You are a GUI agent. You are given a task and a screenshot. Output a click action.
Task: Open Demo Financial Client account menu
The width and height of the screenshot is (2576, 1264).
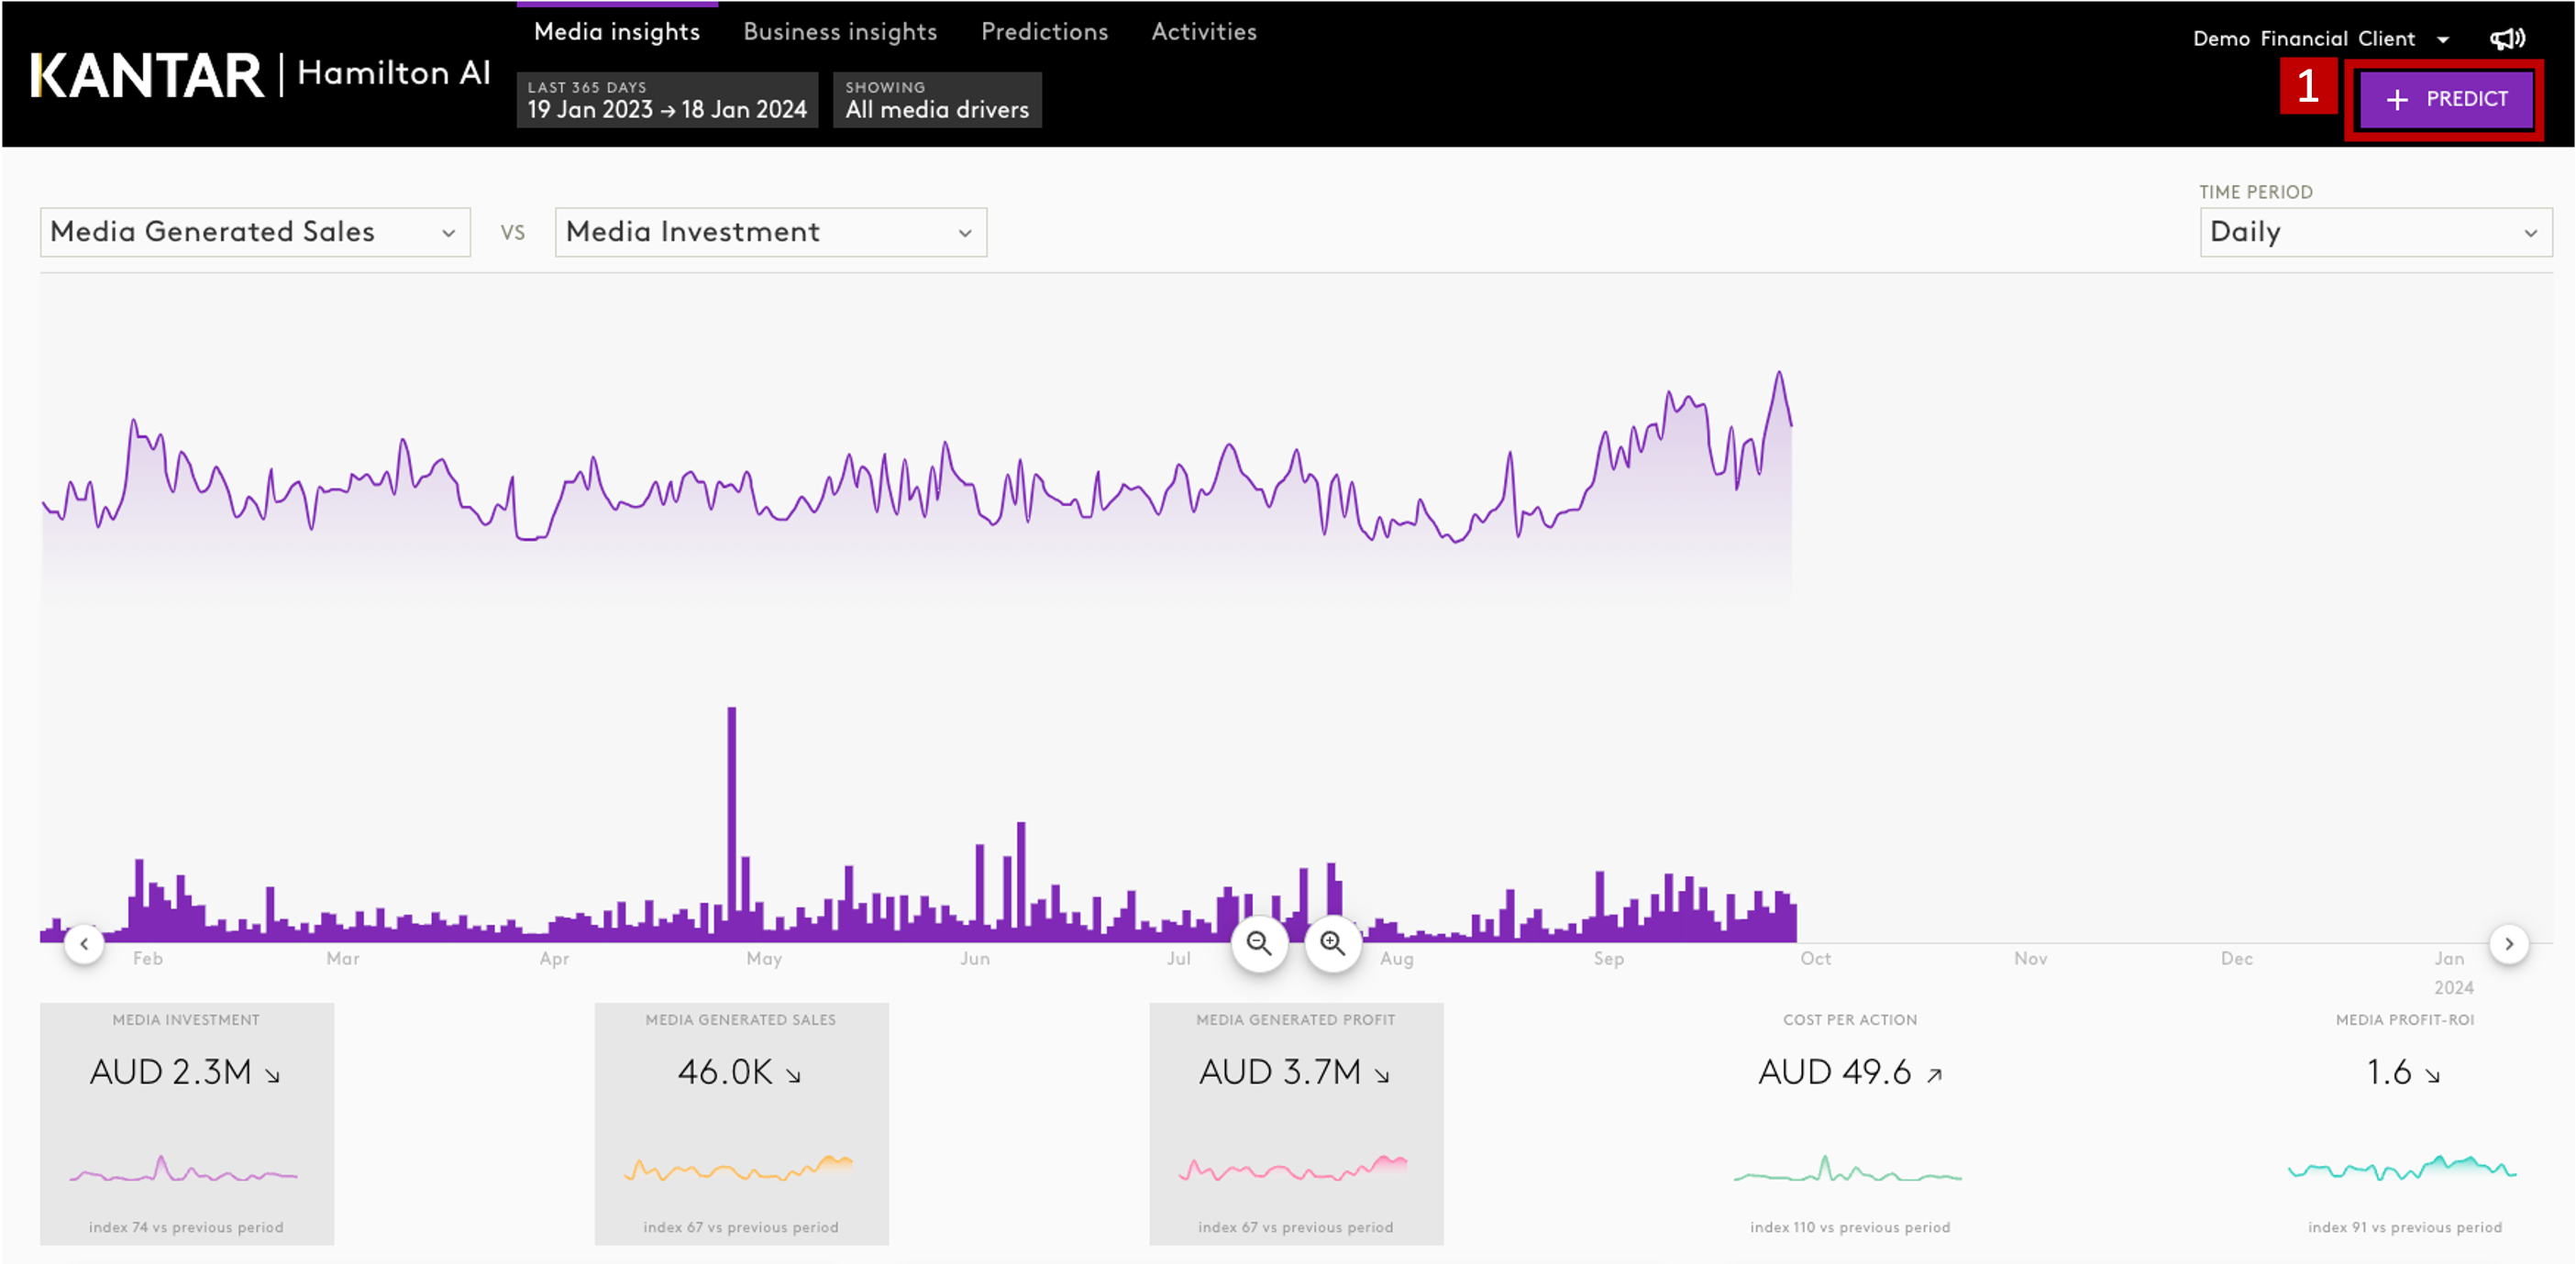point(2320,39)
